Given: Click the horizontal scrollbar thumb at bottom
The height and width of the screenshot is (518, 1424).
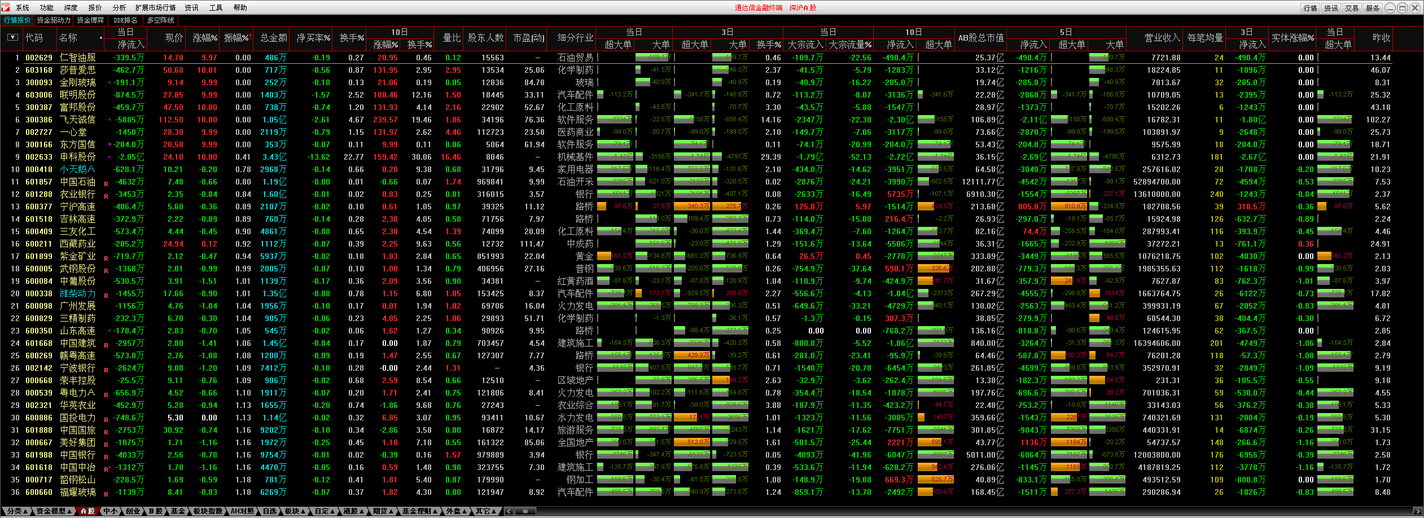Looking at the screenshot, I should pyautogui.click(x=525, y=511).
